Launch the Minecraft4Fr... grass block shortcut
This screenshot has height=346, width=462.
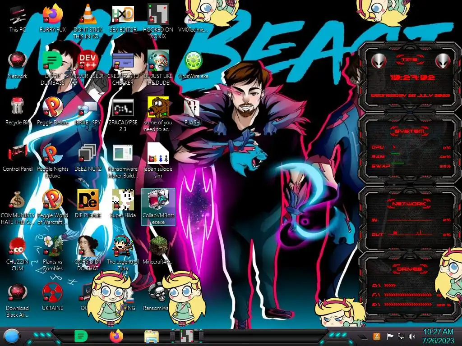click(x=158, y=250)
